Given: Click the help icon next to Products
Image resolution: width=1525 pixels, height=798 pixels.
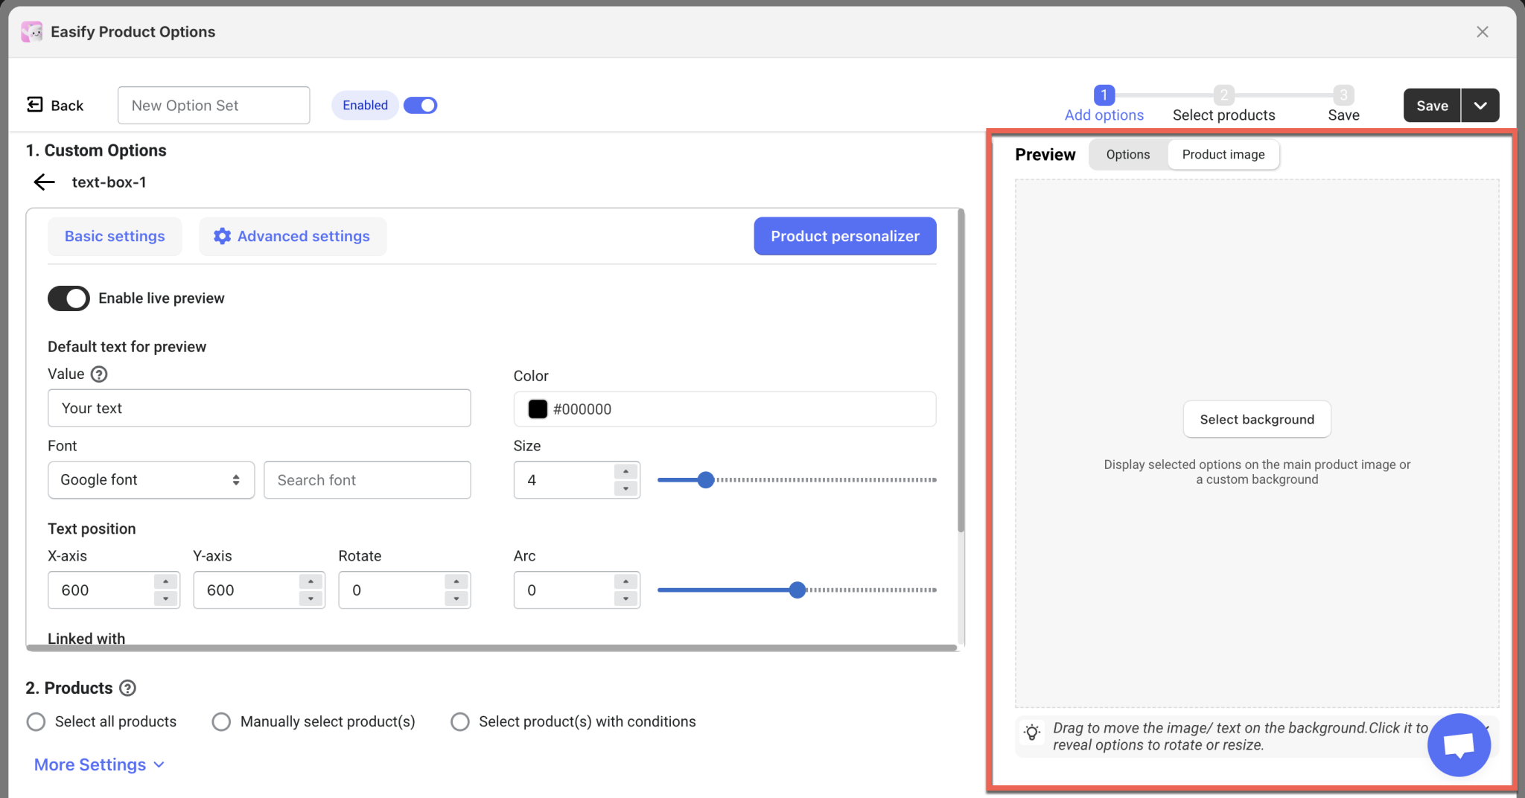Looking at the screenshot, I should tap(128, 688).
